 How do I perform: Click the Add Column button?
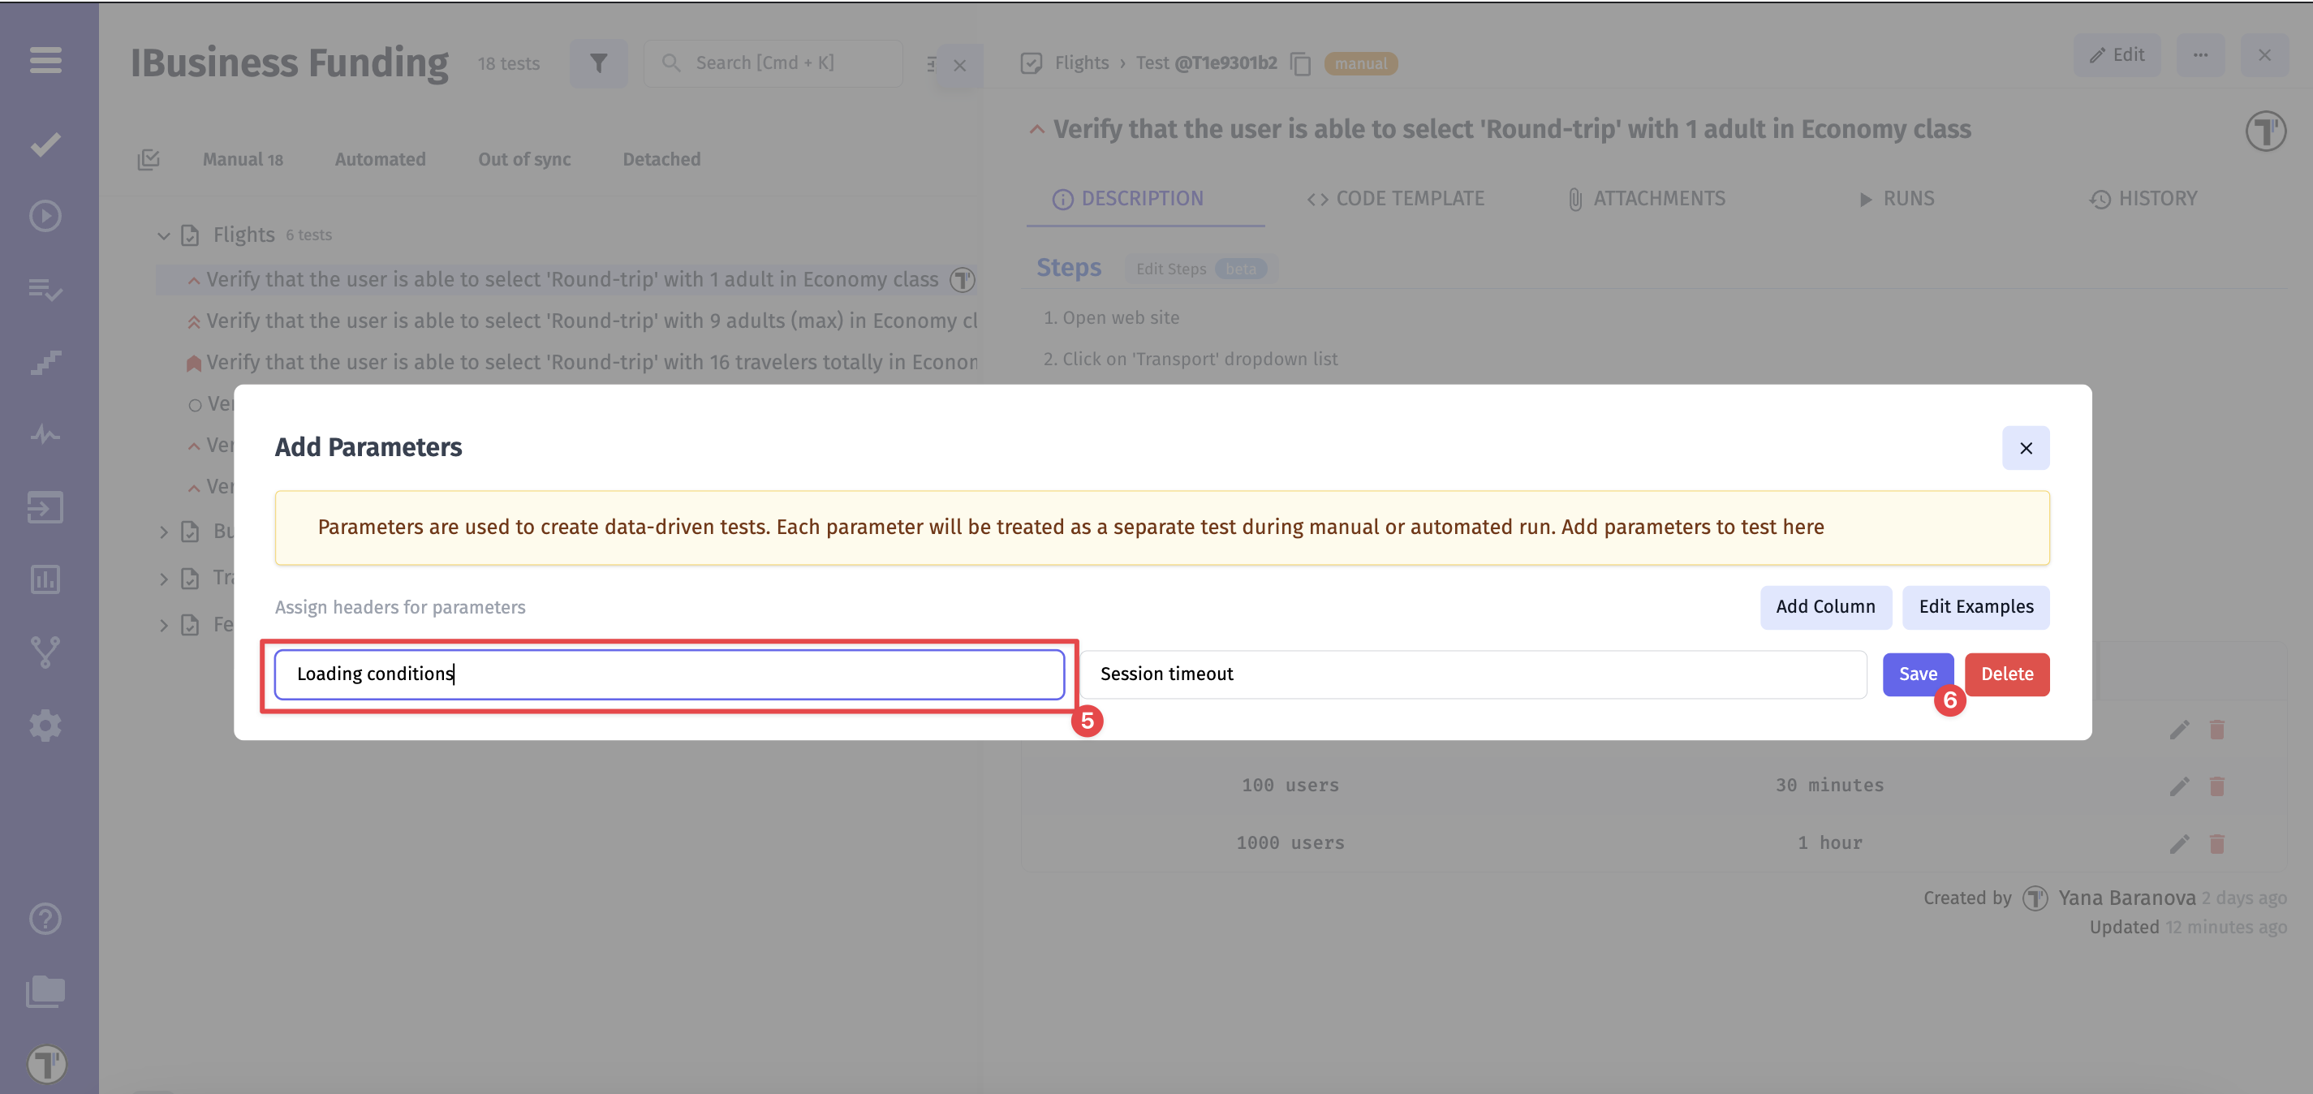tap(1824, 607)
